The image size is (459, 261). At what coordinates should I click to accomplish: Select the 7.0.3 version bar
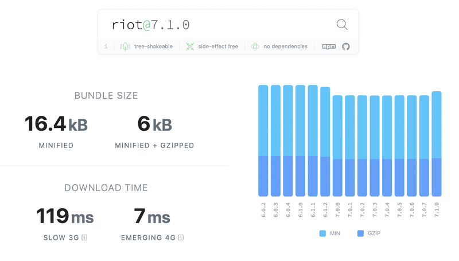point(375,146)
